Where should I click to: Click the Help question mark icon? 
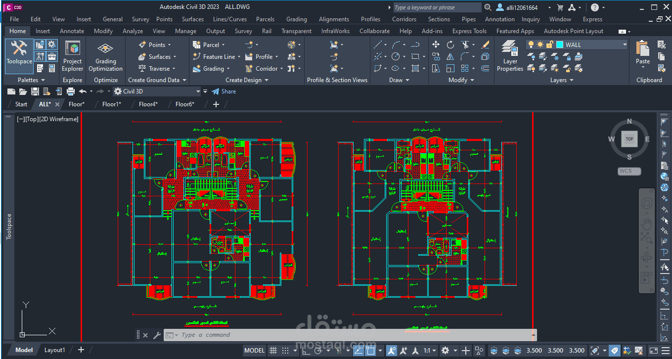(x=595, y=7)
